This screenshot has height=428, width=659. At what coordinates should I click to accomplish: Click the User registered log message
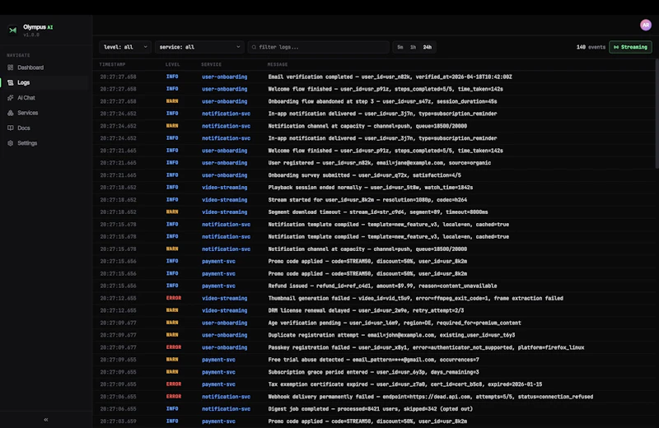(380, 162)
